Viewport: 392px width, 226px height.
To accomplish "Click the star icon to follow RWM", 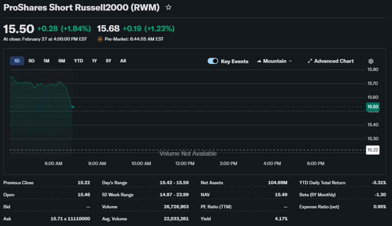I will (168, 7).
